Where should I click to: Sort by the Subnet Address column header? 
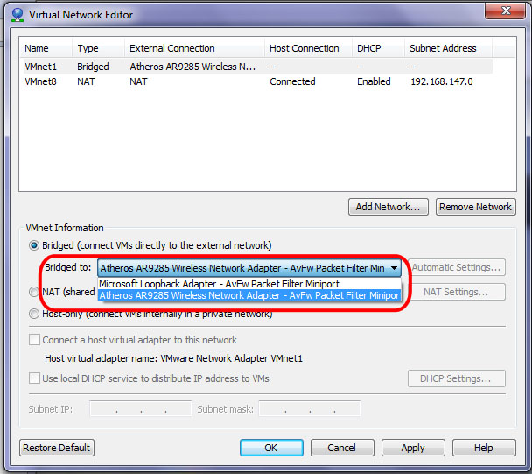click(x=443, y=48)
